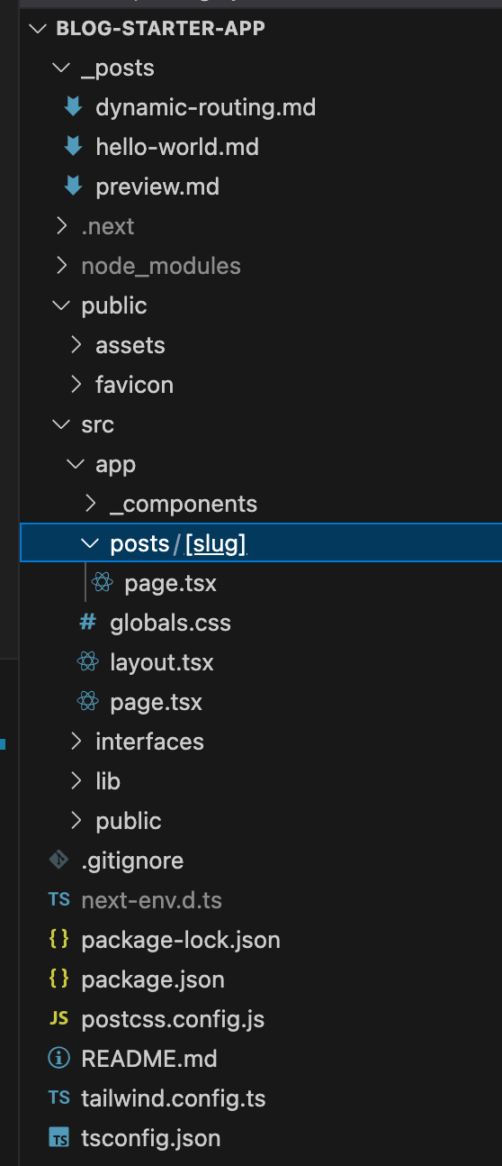Click the braces icon of package.json

tap(58, 979)
